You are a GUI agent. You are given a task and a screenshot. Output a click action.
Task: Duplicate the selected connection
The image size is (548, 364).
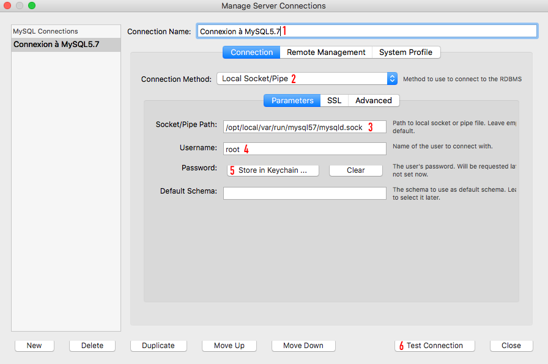click(x=158, y=346)
